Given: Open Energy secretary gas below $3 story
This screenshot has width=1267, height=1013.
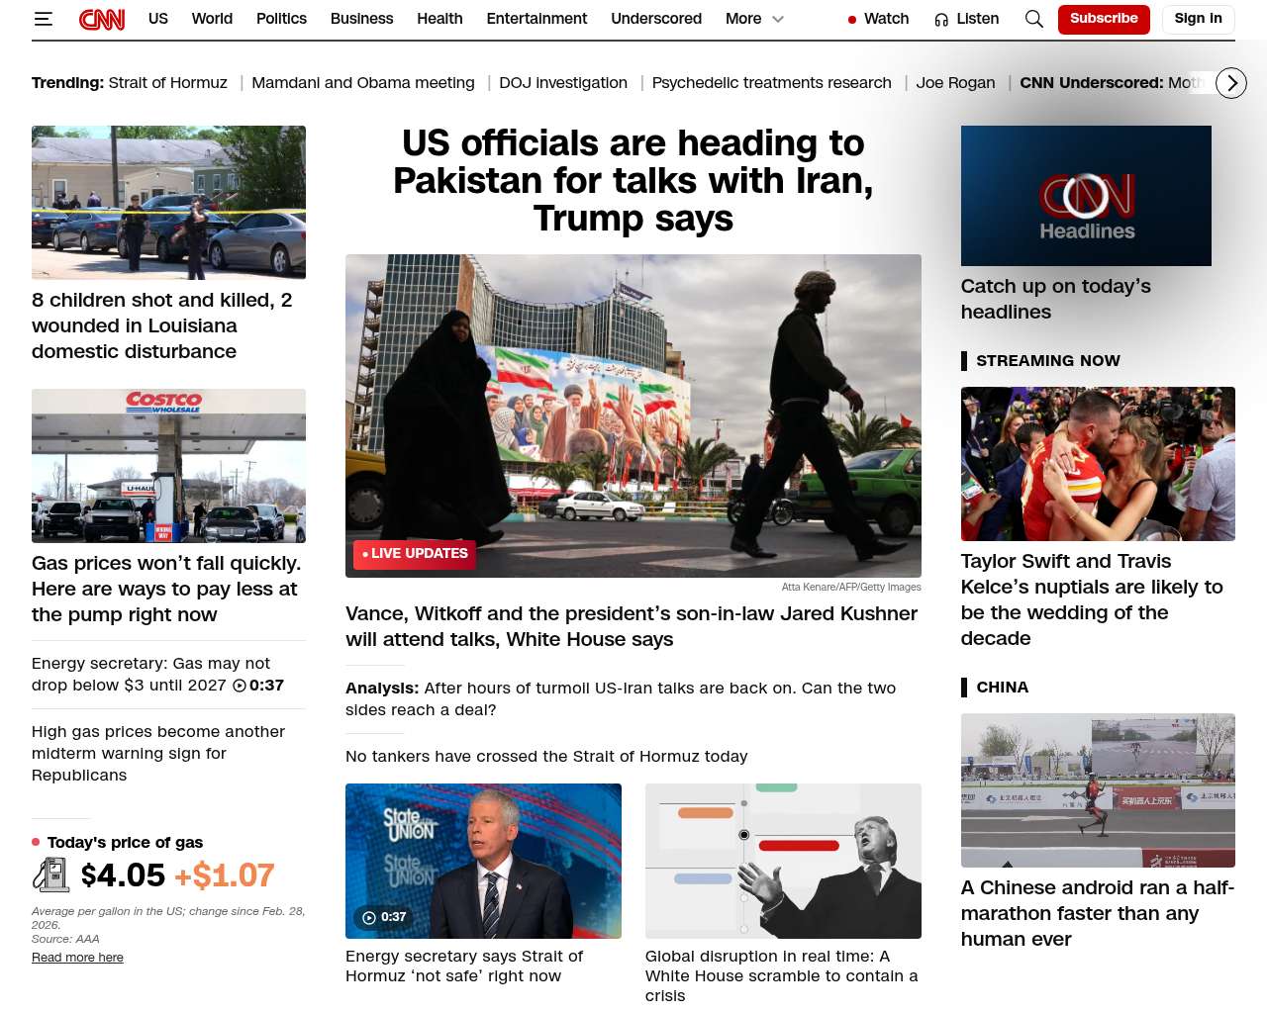Looking at the screenshot, I should (x=150, y=674).
